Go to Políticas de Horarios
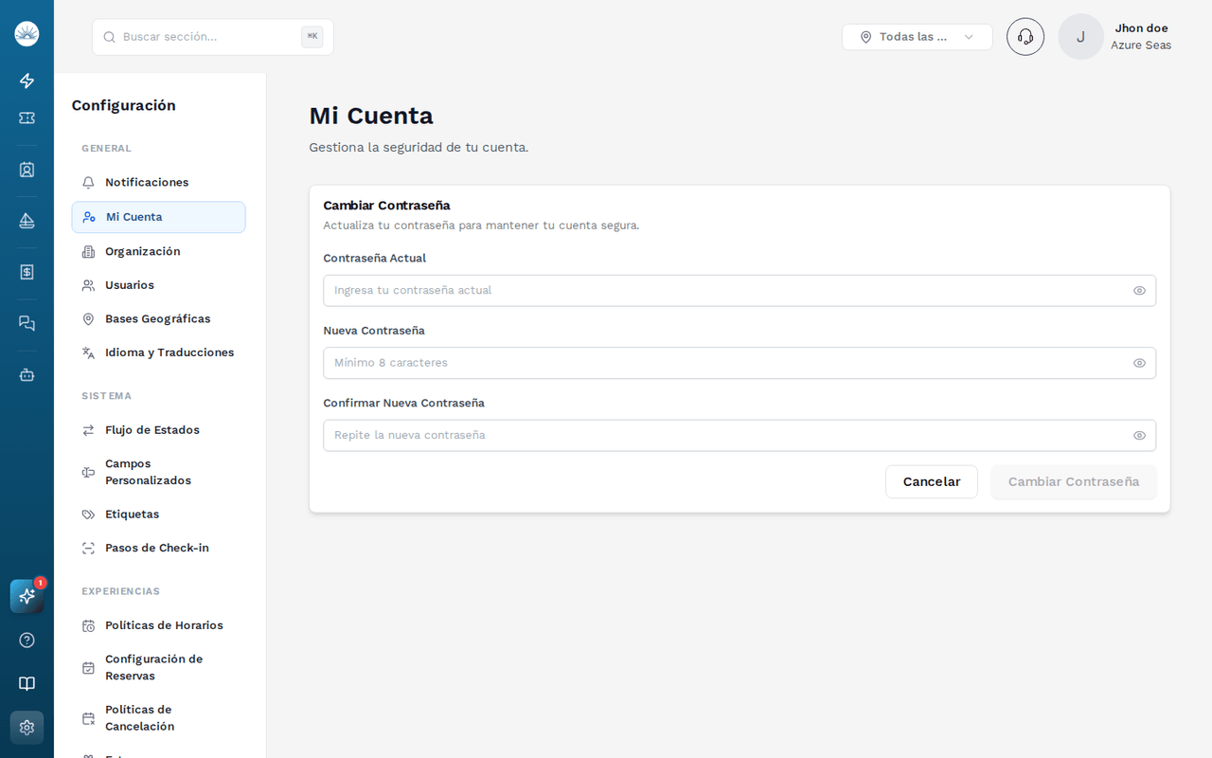The image size is (1212, 758). 158,625
